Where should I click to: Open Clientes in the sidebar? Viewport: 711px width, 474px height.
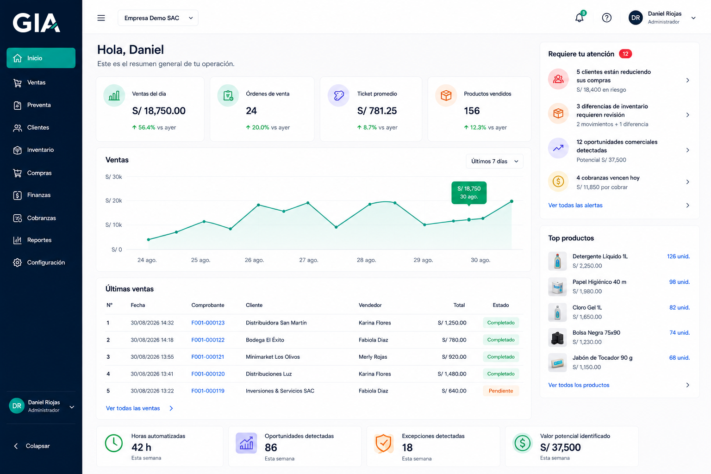coord(41,127)
